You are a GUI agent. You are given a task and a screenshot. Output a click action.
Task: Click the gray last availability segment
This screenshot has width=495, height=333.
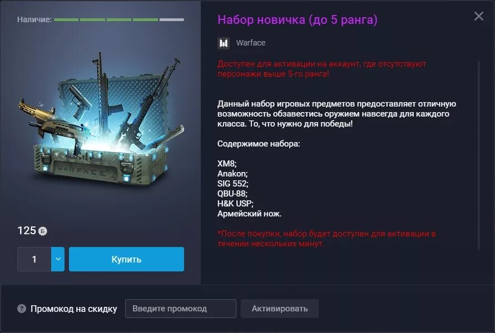[172, 19]
